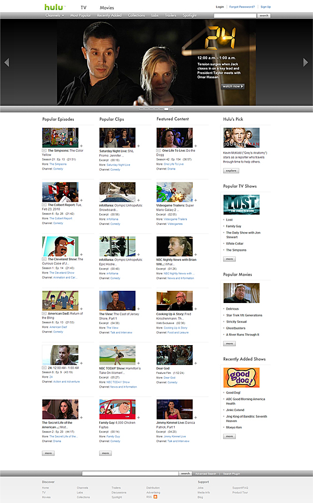
Task: Open the TV section
Action: pos(84,7)
